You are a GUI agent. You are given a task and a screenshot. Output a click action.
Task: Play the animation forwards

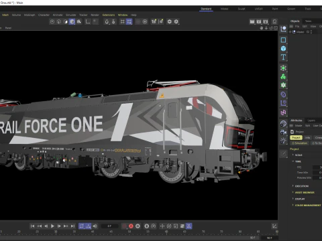[52, 226]
